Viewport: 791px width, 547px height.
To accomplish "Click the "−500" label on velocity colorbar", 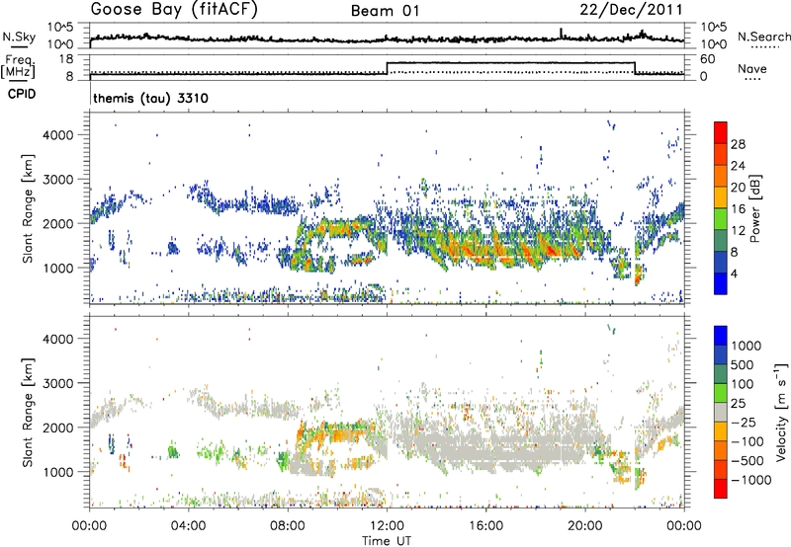I will 747,461.
